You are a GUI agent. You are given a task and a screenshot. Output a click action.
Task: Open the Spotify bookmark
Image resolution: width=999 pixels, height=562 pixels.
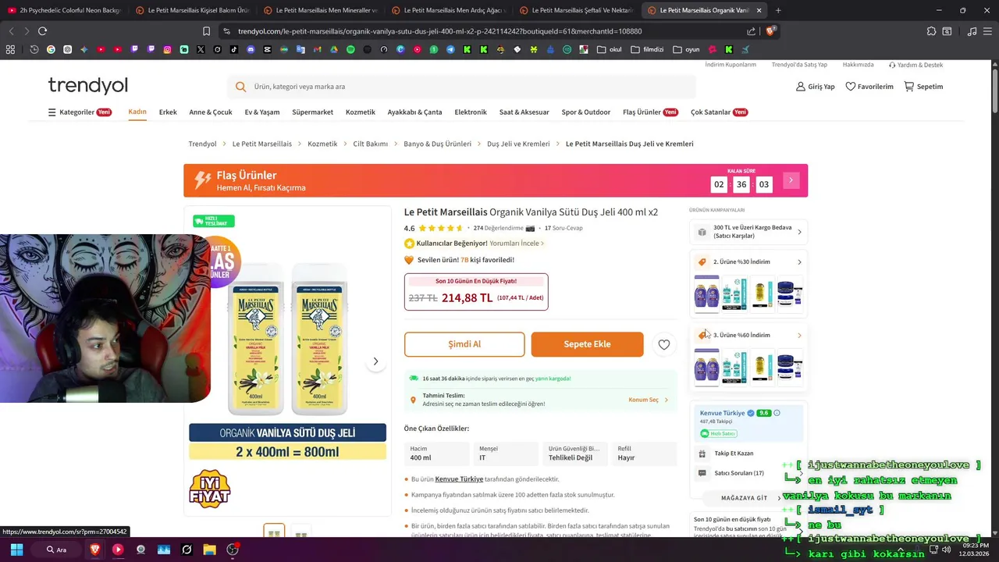(350, 49)
